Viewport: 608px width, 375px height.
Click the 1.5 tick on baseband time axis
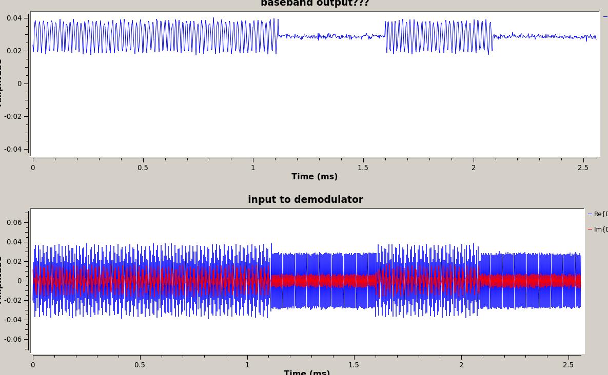pyautogui.click(x=363, y=168)
